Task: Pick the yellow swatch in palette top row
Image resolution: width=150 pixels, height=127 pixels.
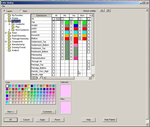Action: click(x=29, y=86)
